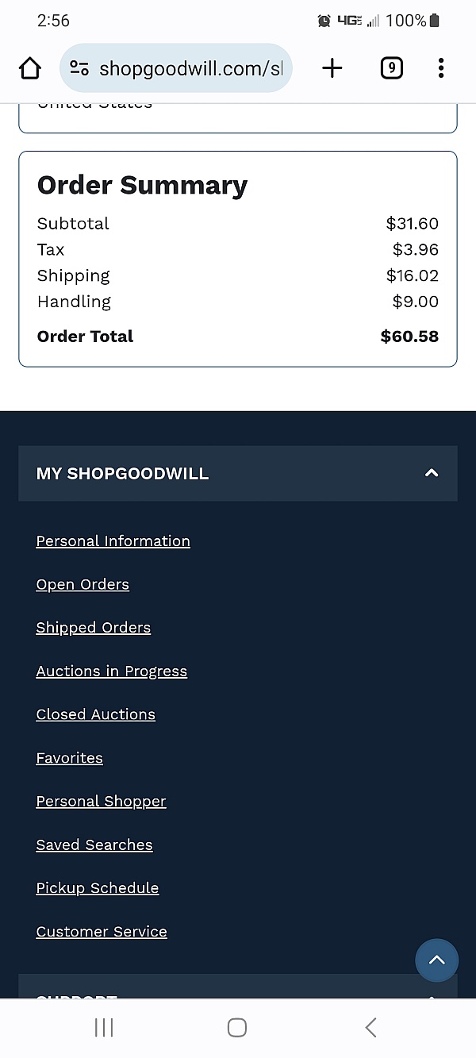Open the tab switcher showing 9 tabs
476x1058 pixels.
point(391,68)
